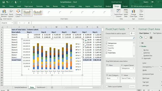This screenshot has height=91, width=162.
Task: Switch to the Format ribbon tab
Action: click(125, 6)
